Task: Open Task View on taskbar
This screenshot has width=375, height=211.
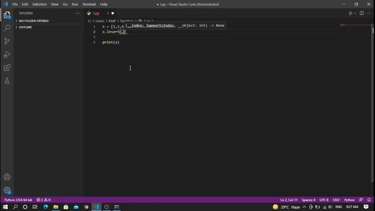Action: tap(35, 207)
